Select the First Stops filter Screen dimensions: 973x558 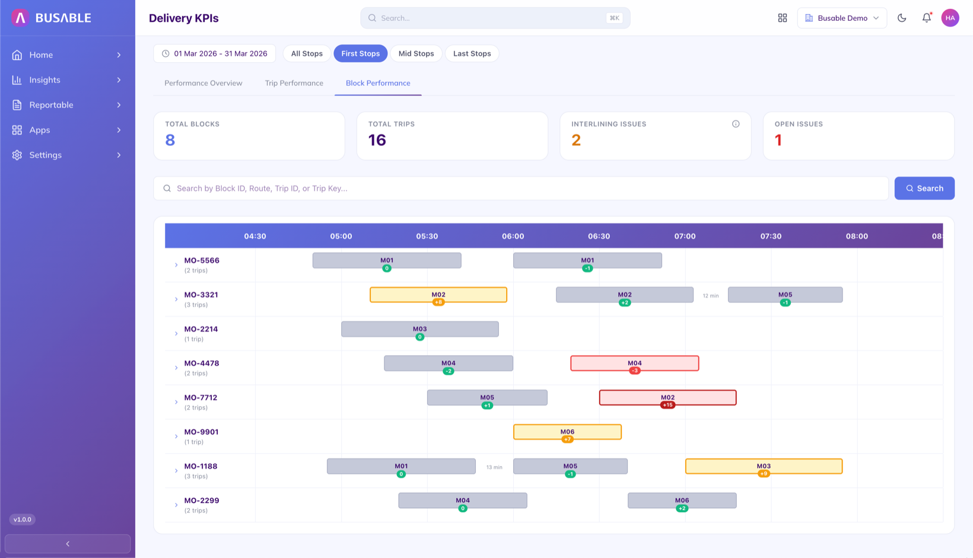(360, 53)
